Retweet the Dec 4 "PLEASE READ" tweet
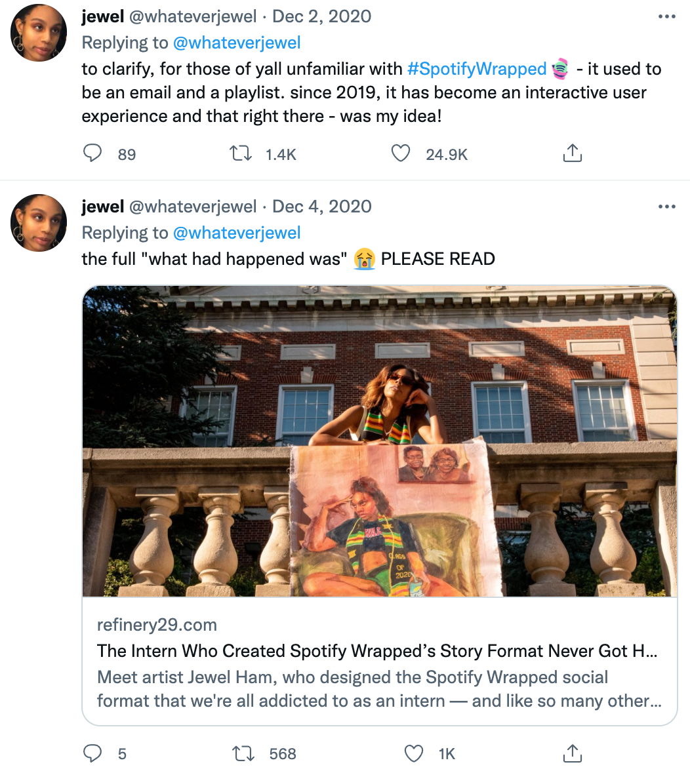Screen dimensions: 690x771 pyautogui.click(x=243, y=753)
